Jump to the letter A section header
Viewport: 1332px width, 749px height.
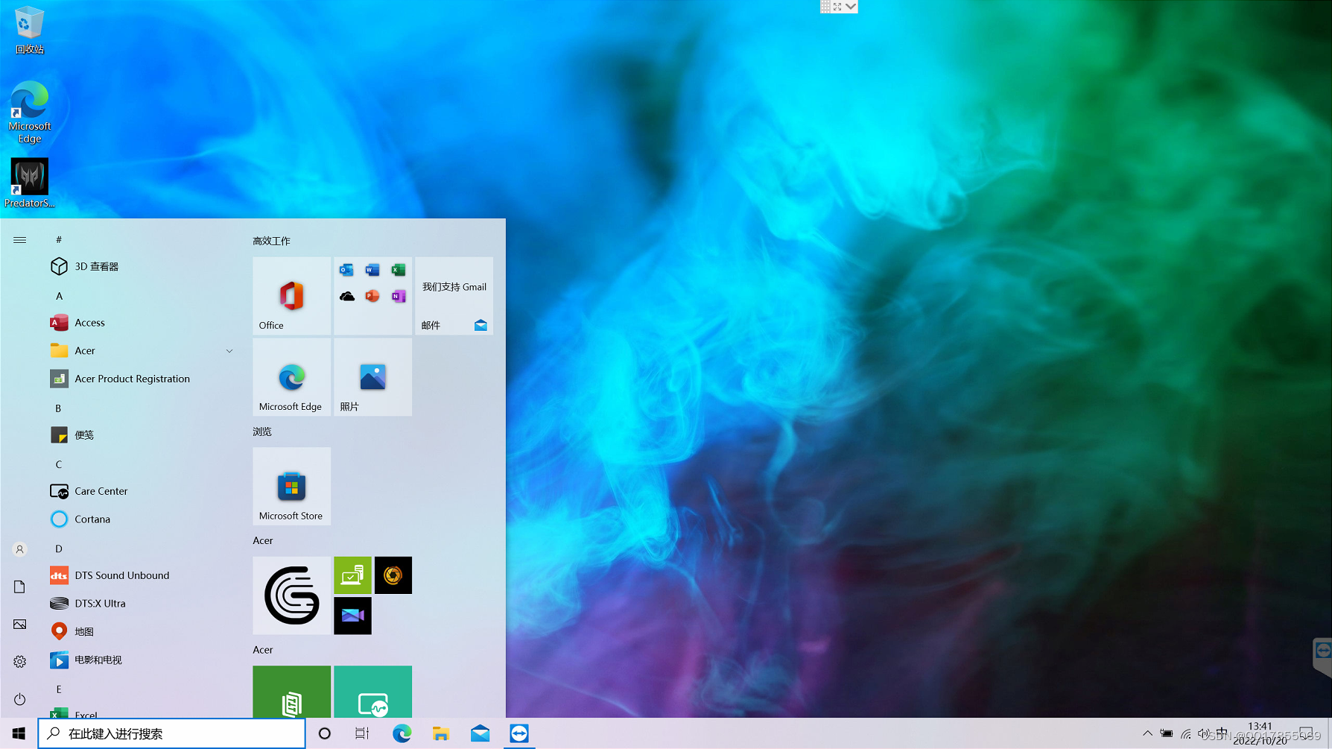click(x=59, y=296)
